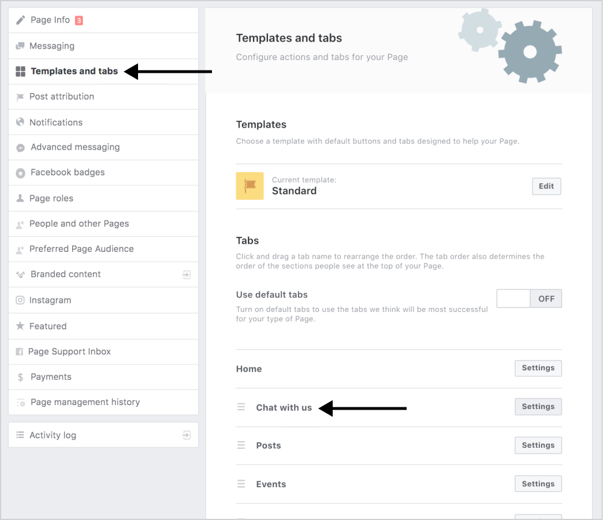Open Preferred Page Audience section
Screen dimensions: 603x520
(81, 249)
